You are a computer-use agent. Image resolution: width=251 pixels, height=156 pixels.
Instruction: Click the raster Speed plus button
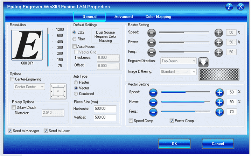pyautogui.click(x=219, y=33)
